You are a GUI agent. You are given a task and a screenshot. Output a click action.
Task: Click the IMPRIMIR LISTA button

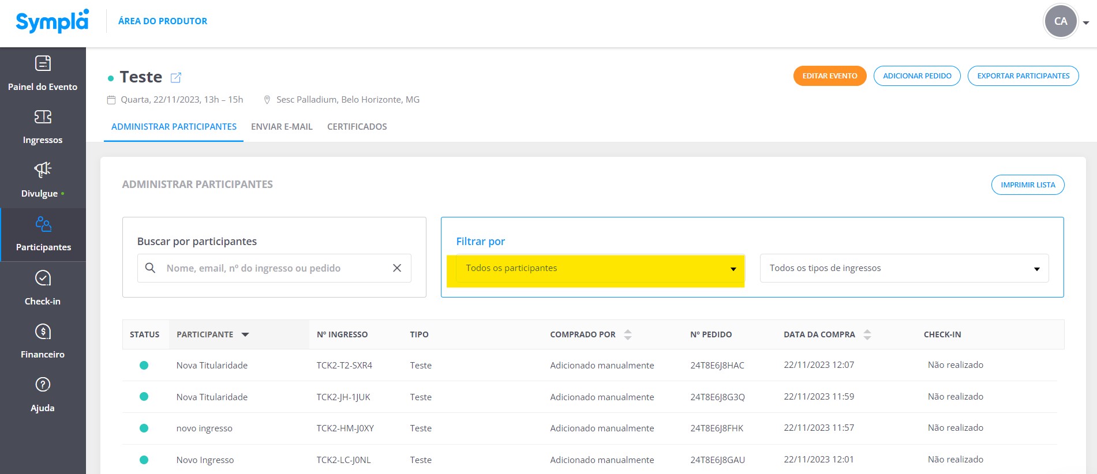[1028, 185]
